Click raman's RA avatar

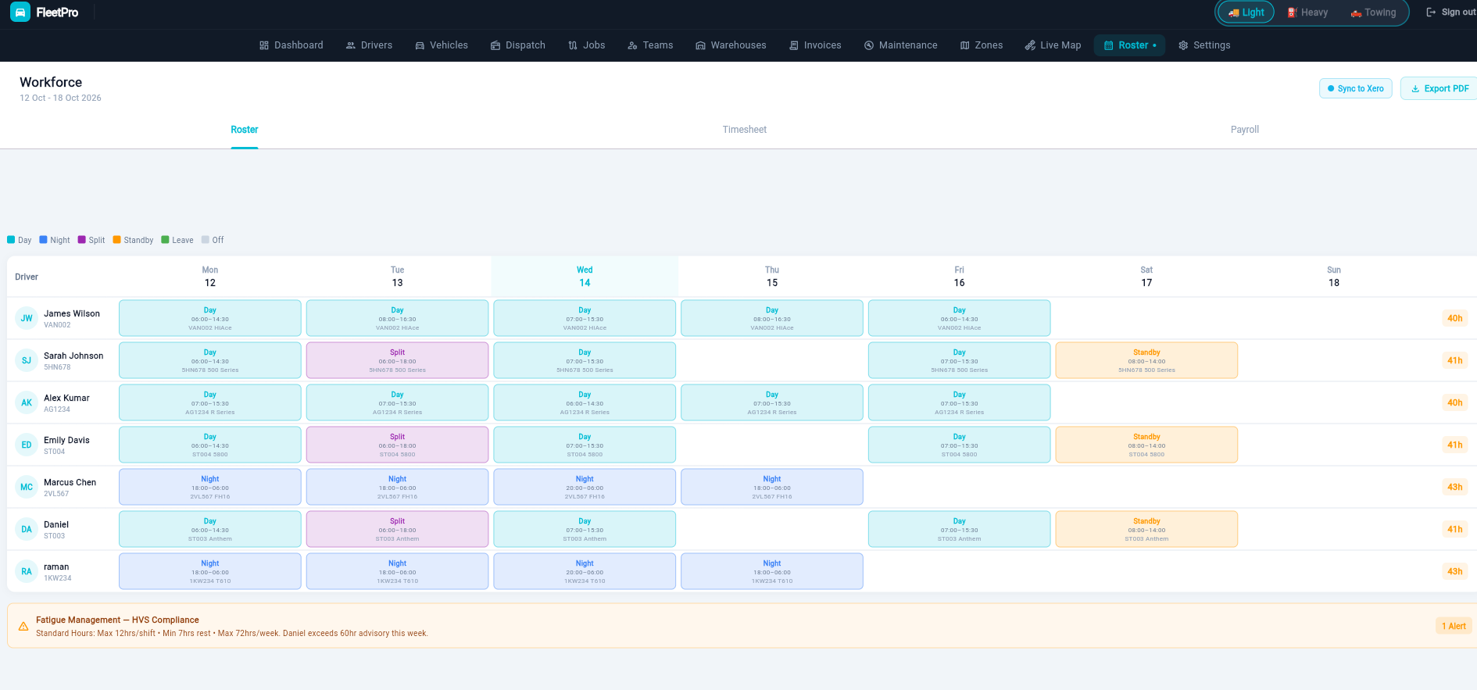[27, 571]
